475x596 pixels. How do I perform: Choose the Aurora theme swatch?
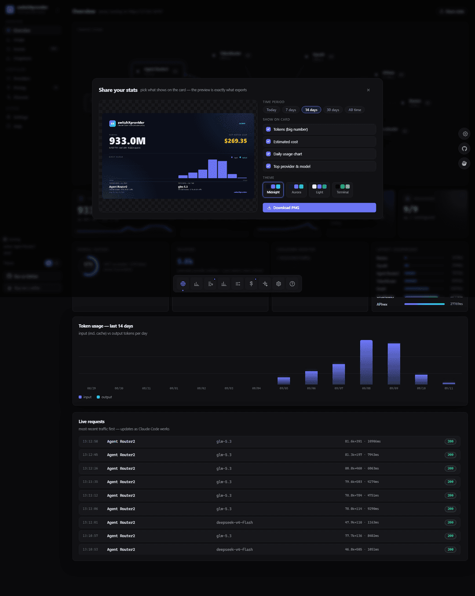(x=296, y=190)
